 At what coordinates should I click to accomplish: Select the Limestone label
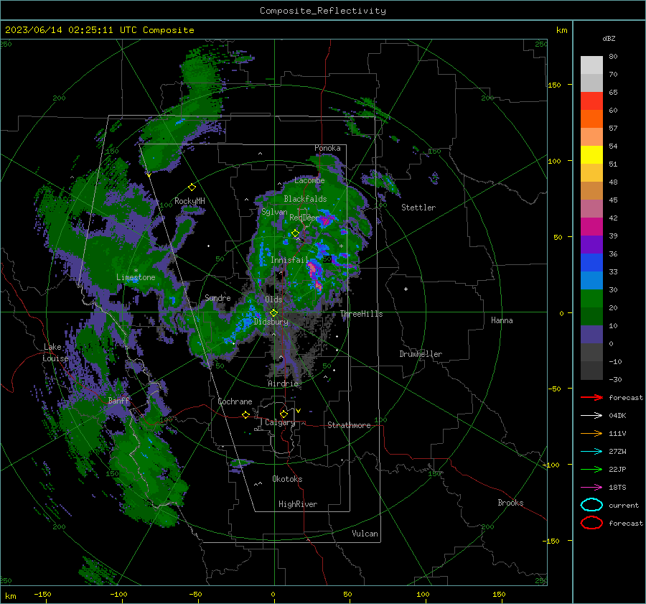click(136, 277)
